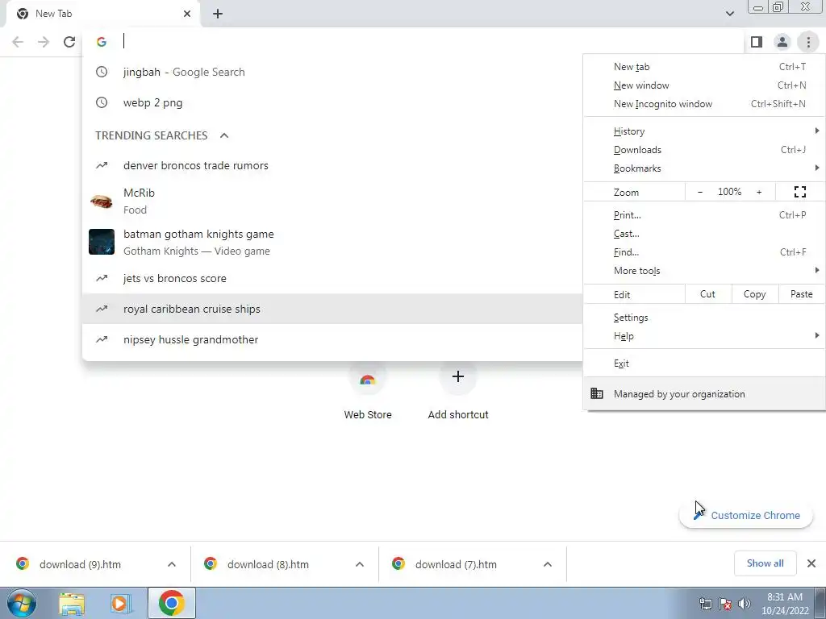Close the downloads bar
826x619 pixels.
[811, 563]
